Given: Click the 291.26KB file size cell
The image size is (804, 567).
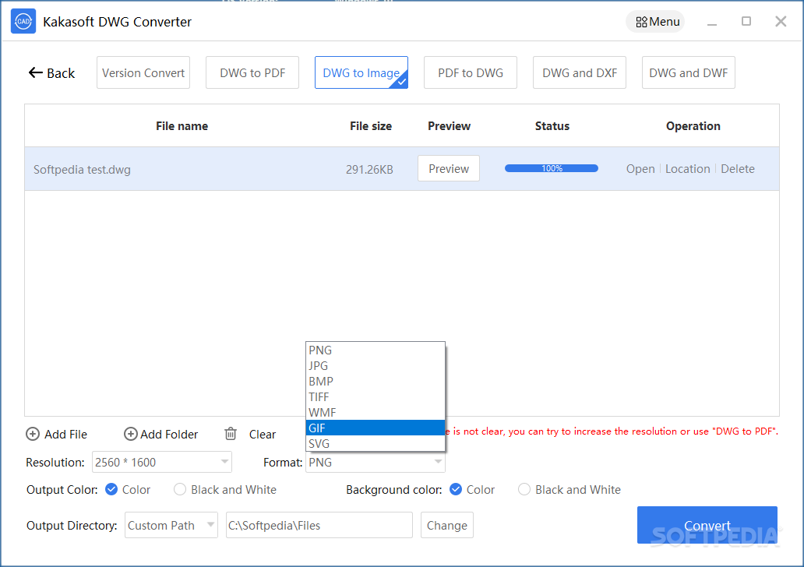Looking at the screenshot, I should tap(369, 169).
